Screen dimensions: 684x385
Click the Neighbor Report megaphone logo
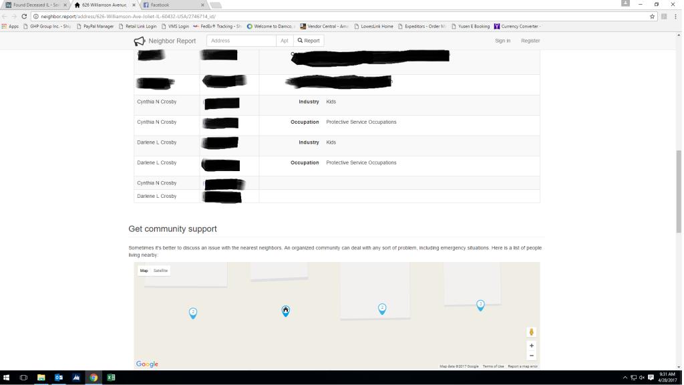click(x=139, y=41)
